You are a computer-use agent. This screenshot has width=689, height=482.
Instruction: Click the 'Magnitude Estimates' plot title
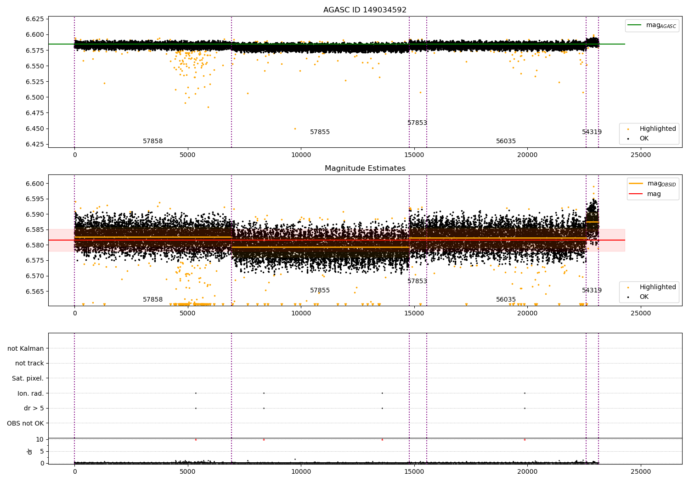point(365,168)
